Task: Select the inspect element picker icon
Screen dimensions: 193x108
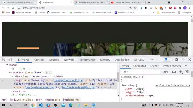Action: tap(4, 60)
